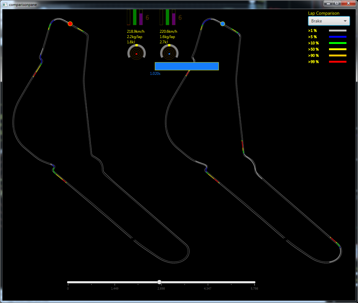
Task: Click the orange >90 % legend swatch
Action: pos(338,55)
